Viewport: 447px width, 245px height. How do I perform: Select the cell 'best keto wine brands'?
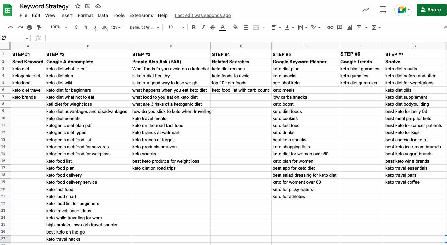coord(415,161)
